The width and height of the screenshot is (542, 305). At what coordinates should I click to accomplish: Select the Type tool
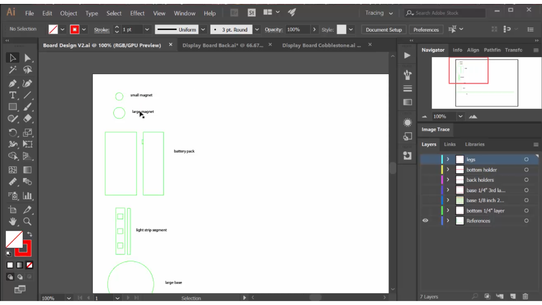[13, 95]
